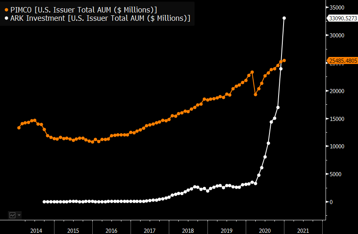
Task: Click the 2018 label on the time axis
Action: click(188, 230)
